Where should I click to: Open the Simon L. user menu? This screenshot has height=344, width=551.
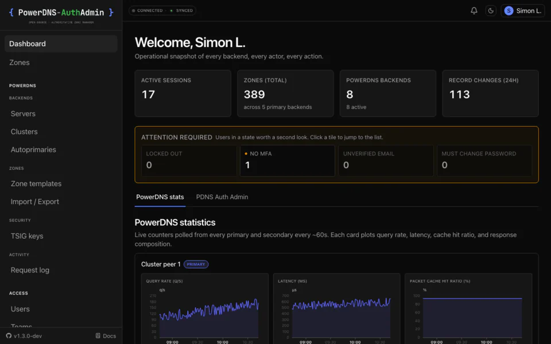coord(522,10)
